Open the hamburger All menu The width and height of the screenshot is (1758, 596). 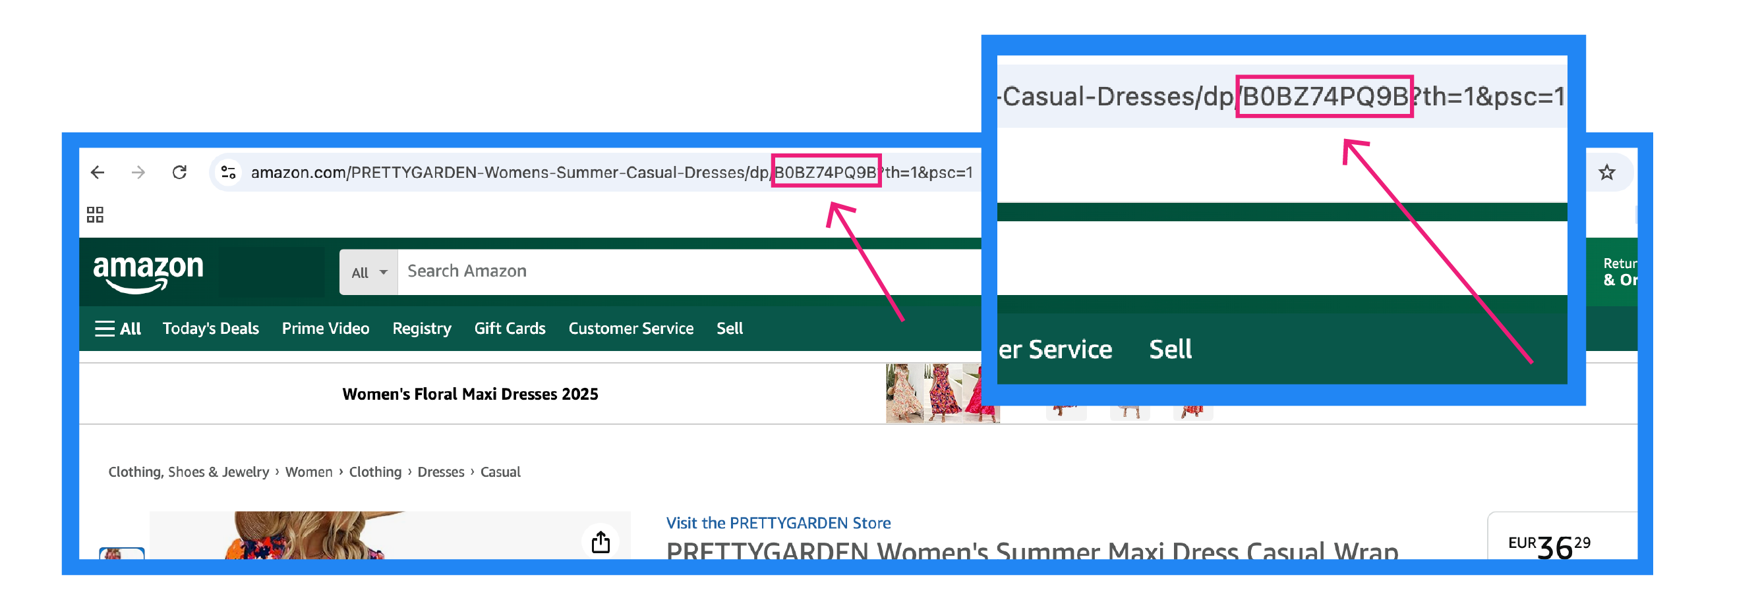tap(118, 329)
